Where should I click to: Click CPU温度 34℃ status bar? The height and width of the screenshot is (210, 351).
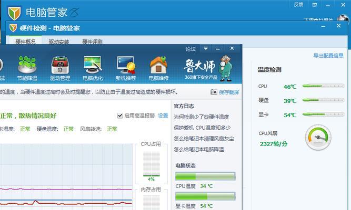(205, 176)
